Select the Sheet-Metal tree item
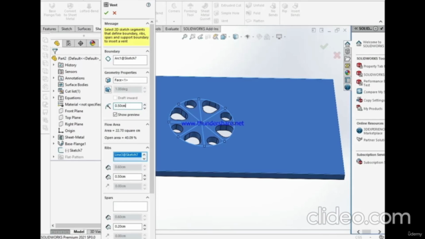 point(74,137)
